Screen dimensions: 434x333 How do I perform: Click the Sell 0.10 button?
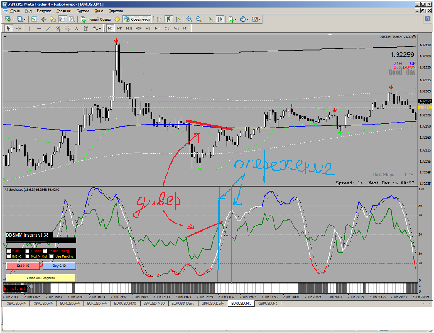(x=23, y=266)
